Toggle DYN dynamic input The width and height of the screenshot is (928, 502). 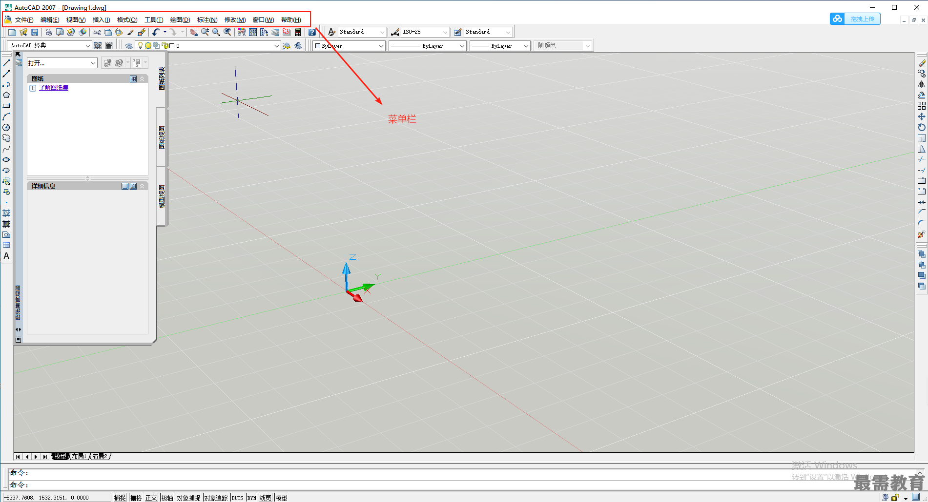(x=251, y=498)
